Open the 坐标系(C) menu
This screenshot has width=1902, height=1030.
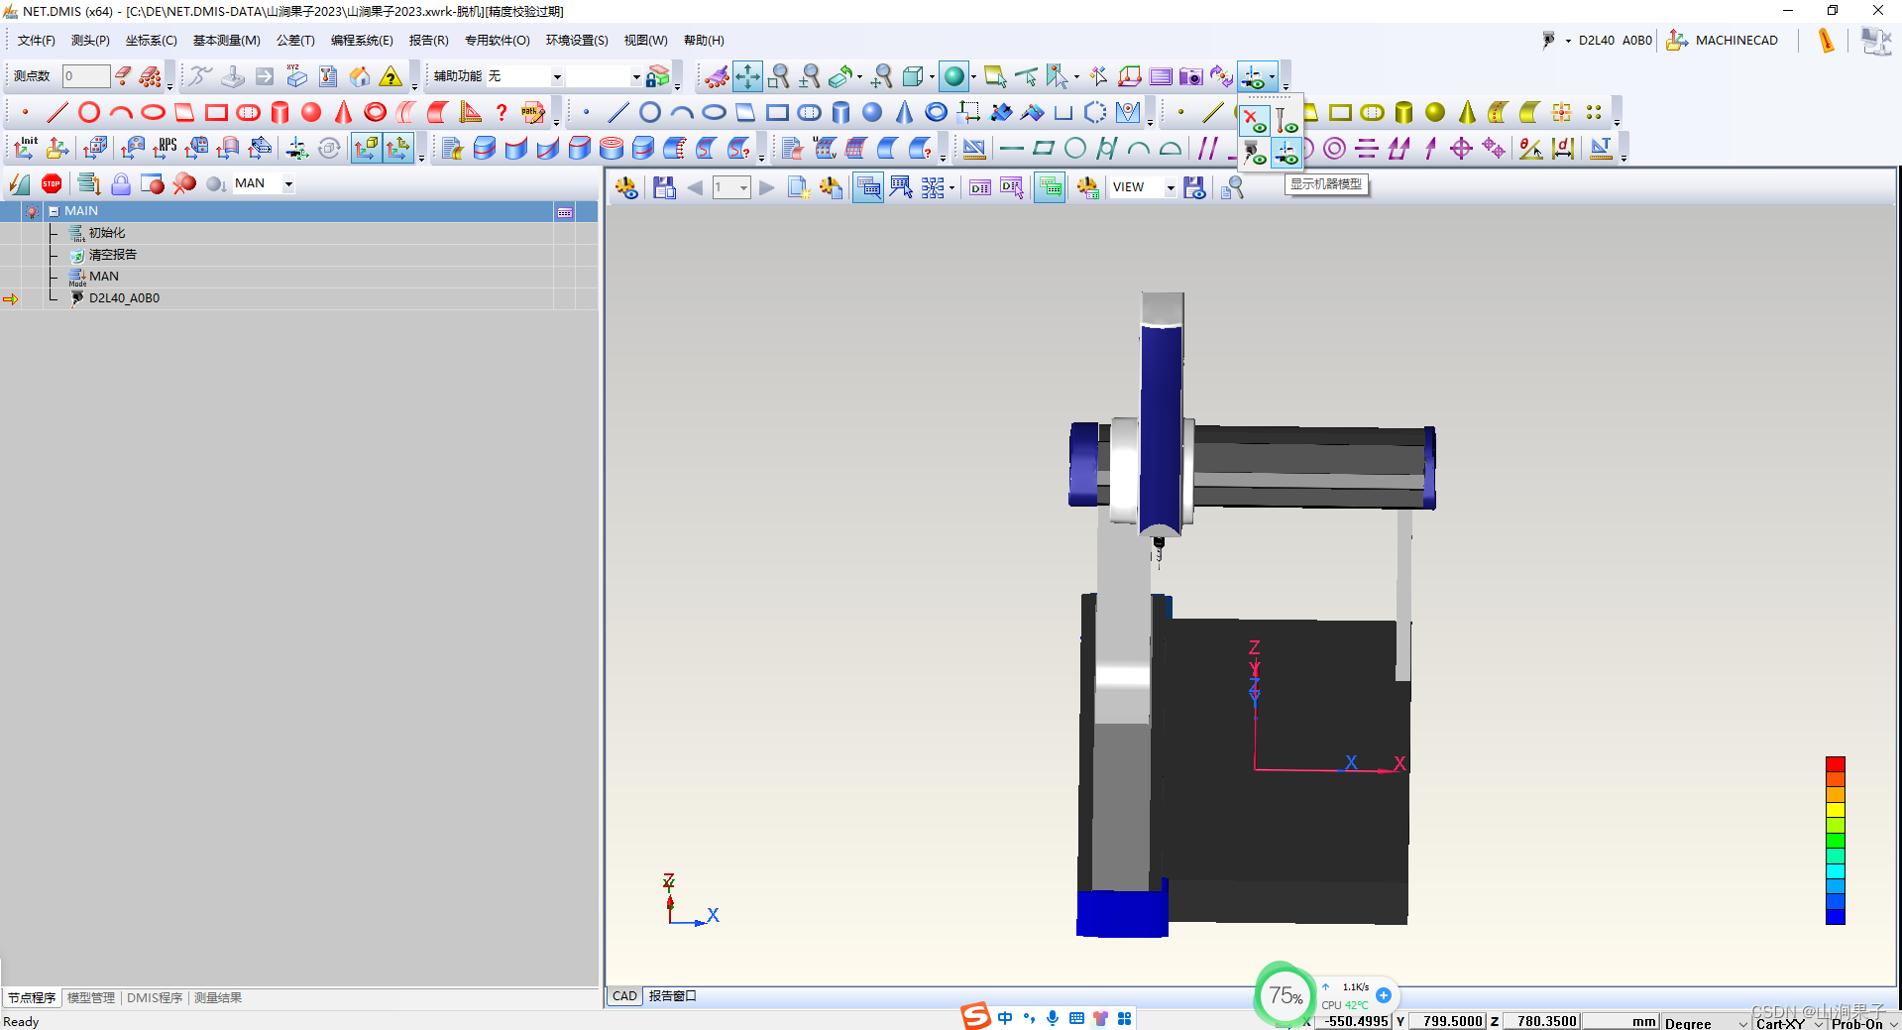[152, 41]
